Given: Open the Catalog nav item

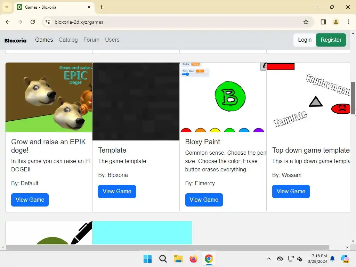Looking at the screenshot, I should (68, 40).
